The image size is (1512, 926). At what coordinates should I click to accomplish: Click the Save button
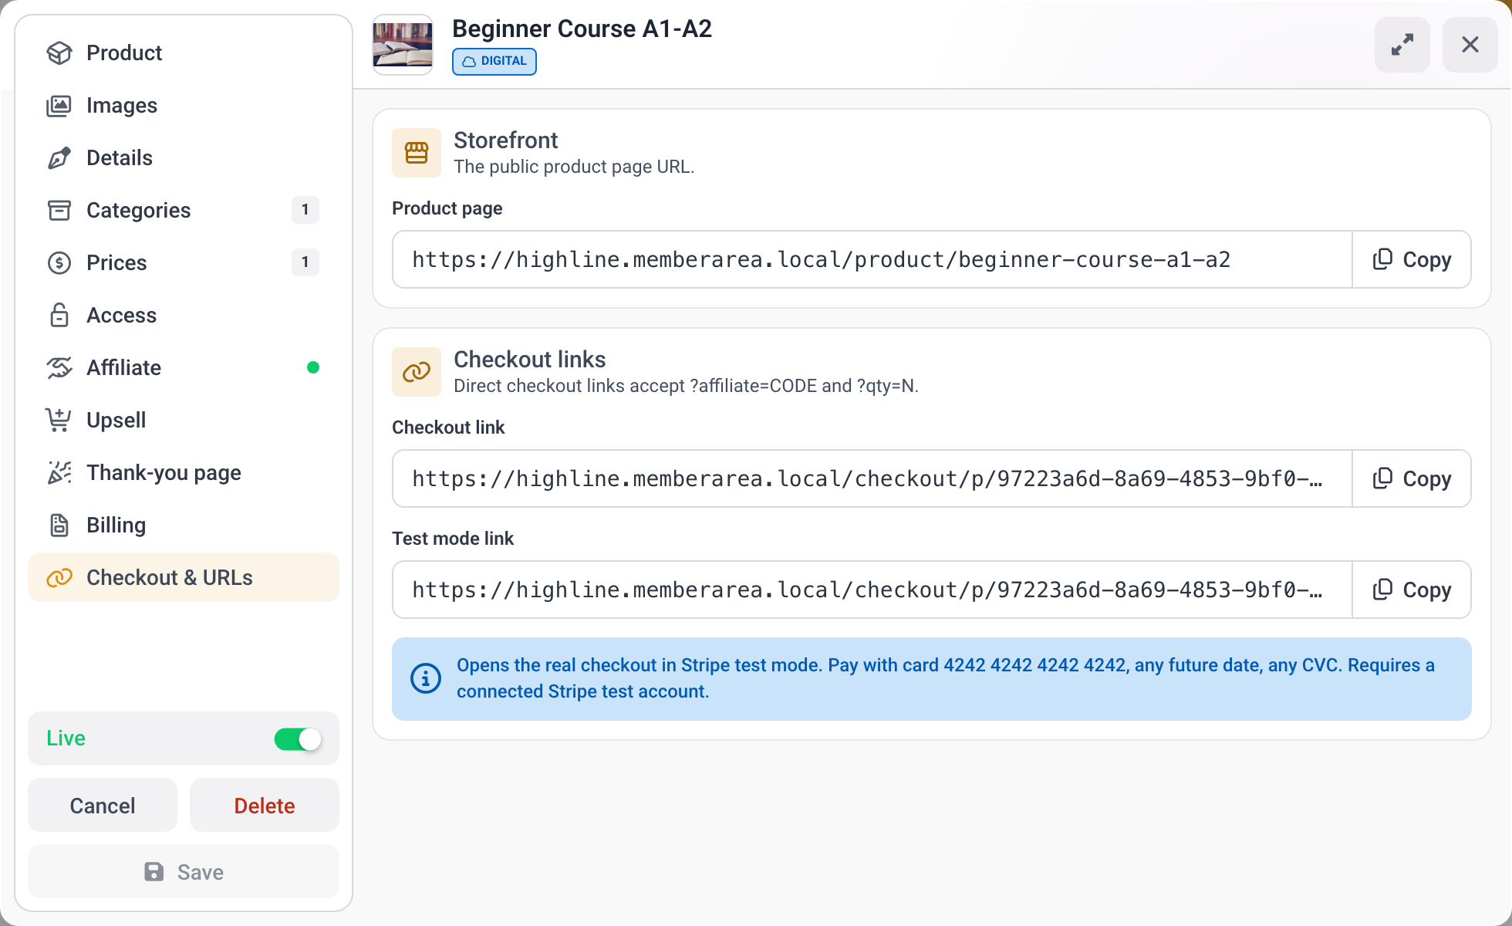184,872
